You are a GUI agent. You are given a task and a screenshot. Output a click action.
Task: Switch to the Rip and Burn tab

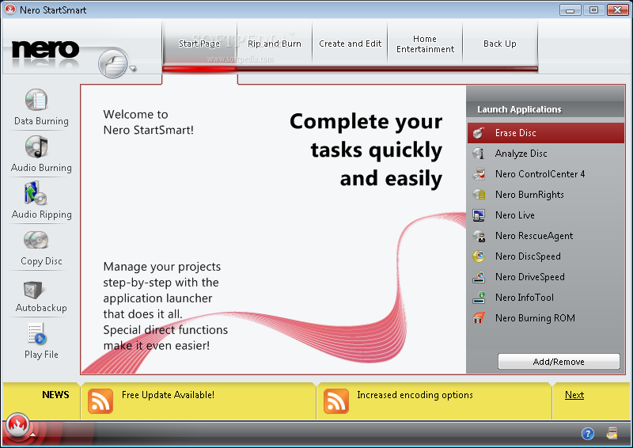tap(275, 44)
